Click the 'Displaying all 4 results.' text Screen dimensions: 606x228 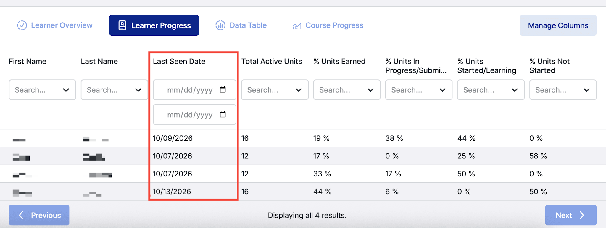(x=307, y=215)
